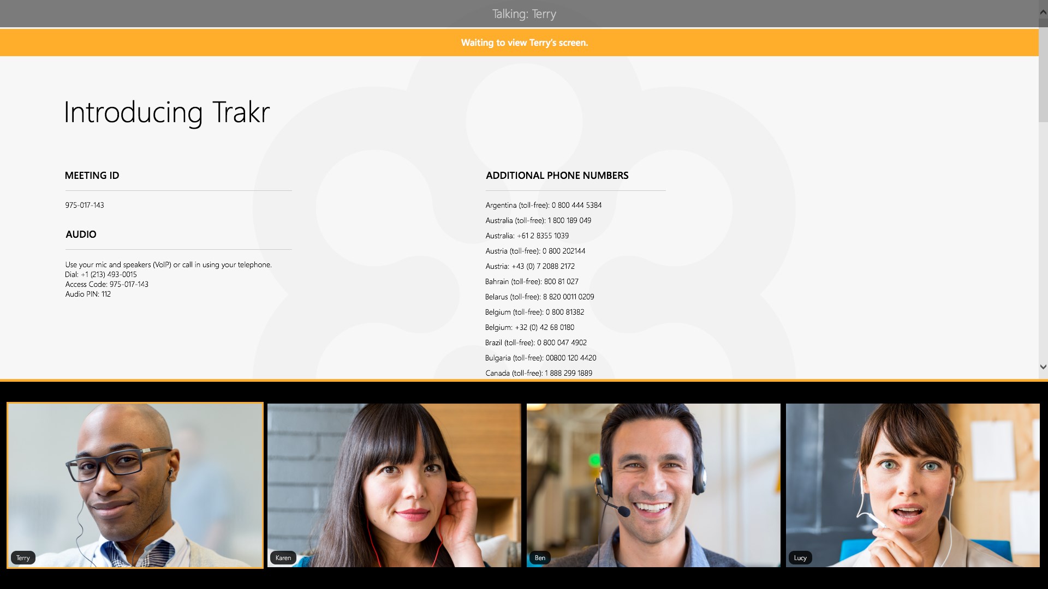Image resolution: width=1048 pixels, height=589 pixels.
Task: Select Lucy's webcam thumbnail
Action: (913, 485)
